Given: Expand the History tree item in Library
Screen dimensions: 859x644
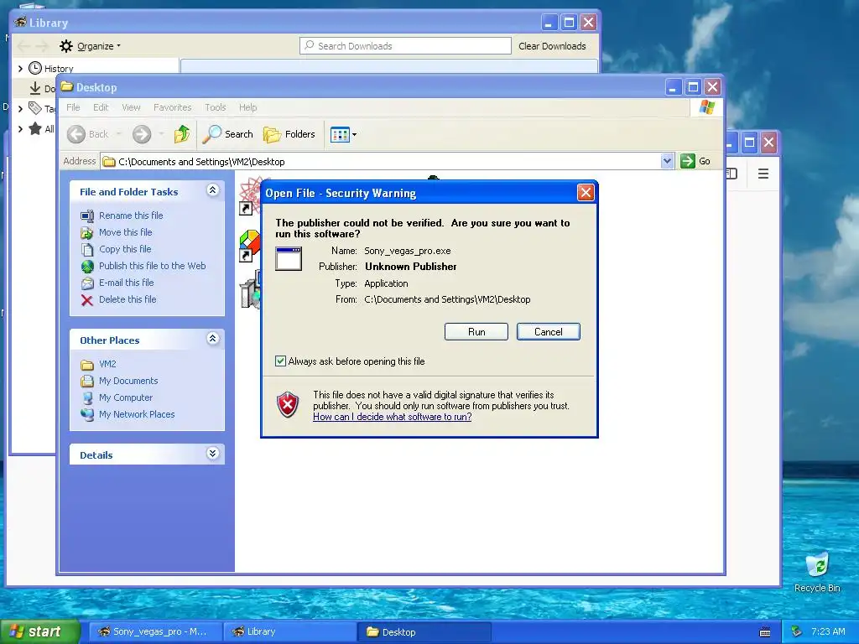Looking at the screenshot, I should tap(20, 69).
